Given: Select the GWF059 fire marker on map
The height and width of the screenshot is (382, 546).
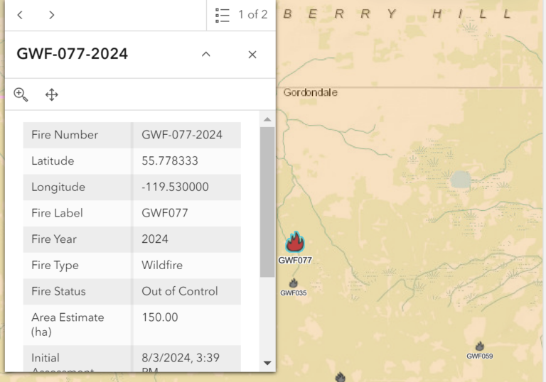Looking at the screenshot, I should tap(480, 346).
